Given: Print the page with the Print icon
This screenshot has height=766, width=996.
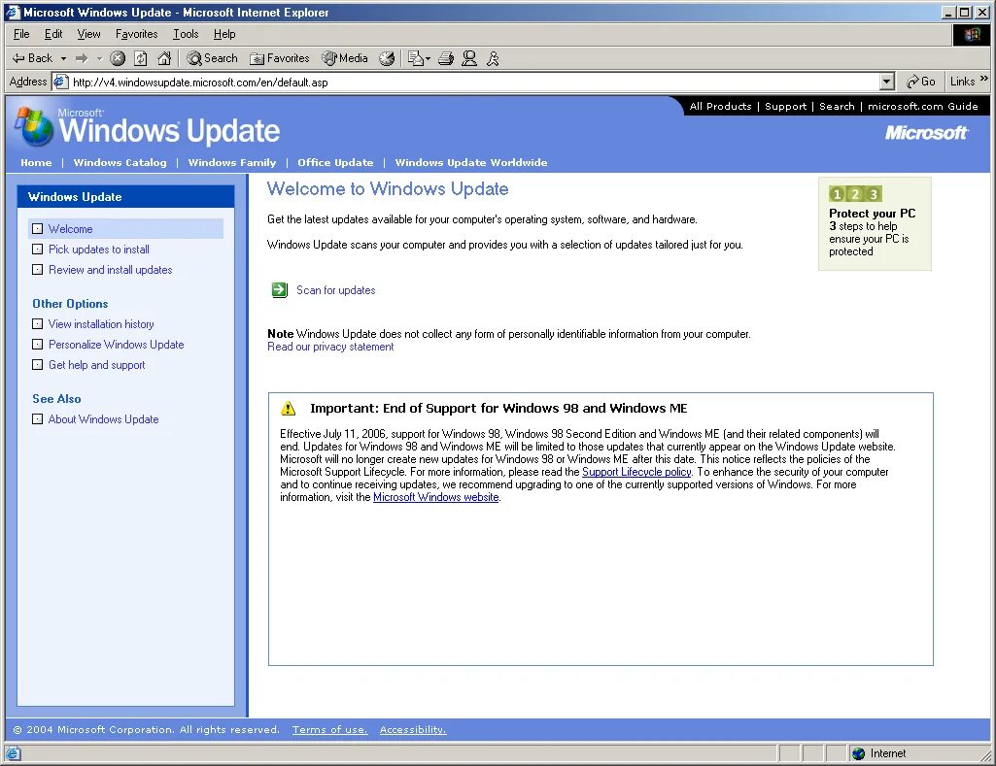Looking at the screenshot, I should pos(446,58).
